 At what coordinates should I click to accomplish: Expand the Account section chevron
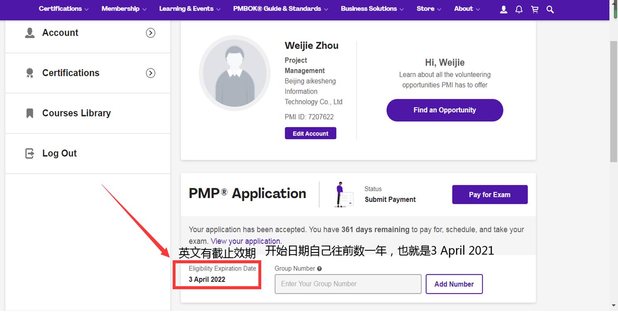[x=151, y=32]
